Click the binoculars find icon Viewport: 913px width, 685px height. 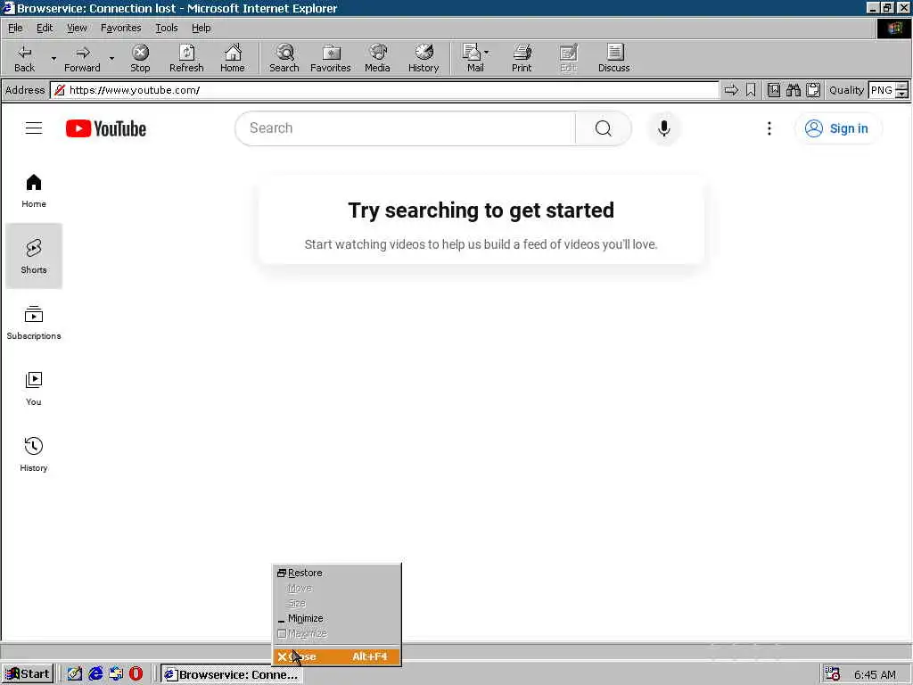(x=793, y=90)
